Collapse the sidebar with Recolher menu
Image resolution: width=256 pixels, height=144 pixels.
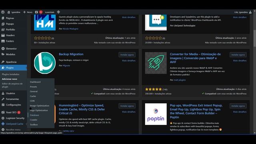pyautogui.click(x=13, y=130)
